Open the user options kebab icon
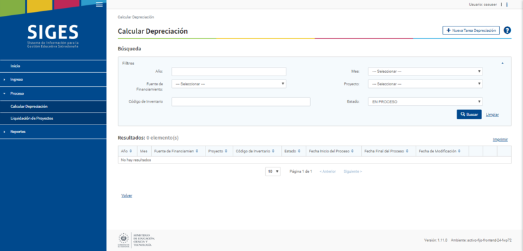Image resolution: width=523 pixels, height=251 pixels. click(x=507, y=5)
